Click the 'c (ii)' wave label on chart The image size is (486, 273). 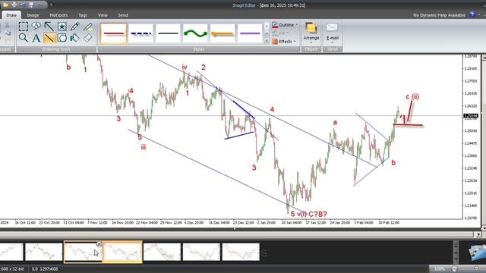coord(412,96)
